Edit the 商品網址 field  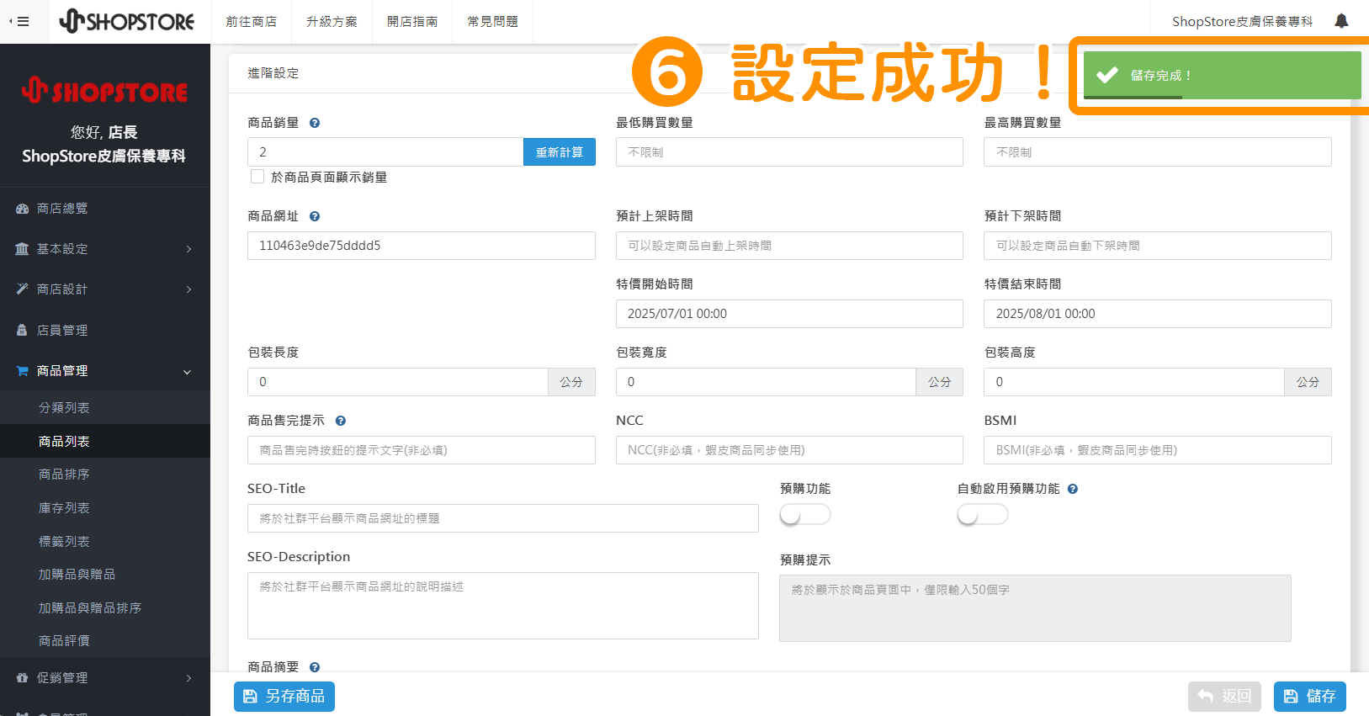pos(422,246)
